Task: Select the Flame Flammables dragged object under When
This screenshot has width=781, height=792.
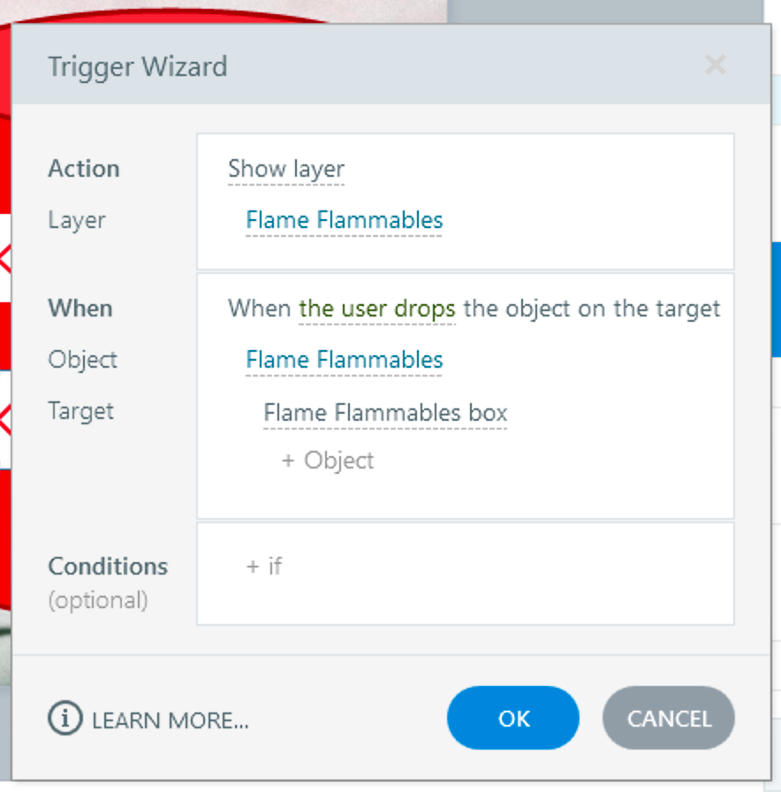Action: pyautogui.click(x=344, y=360)
